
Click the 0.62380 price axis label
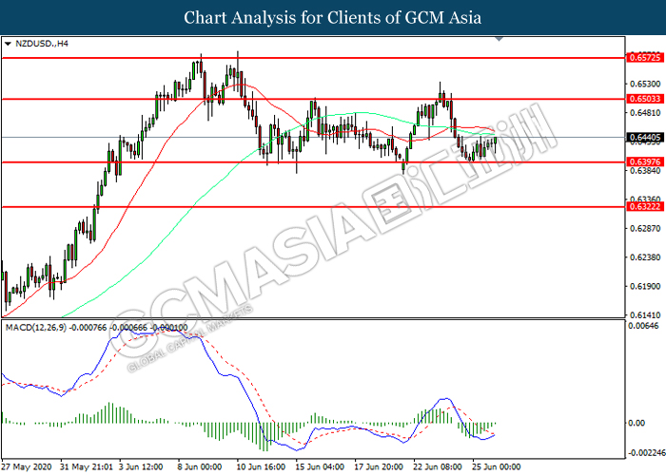(x=645, y=257)
